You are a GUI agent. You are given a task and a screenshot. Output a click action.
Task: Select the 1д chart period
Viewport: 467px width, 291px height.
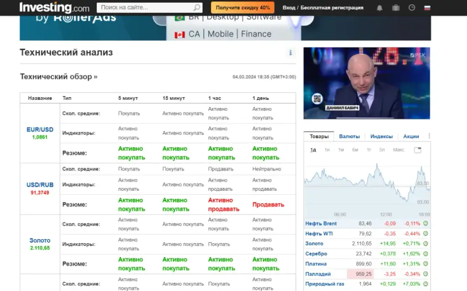[x=313, y=150]
